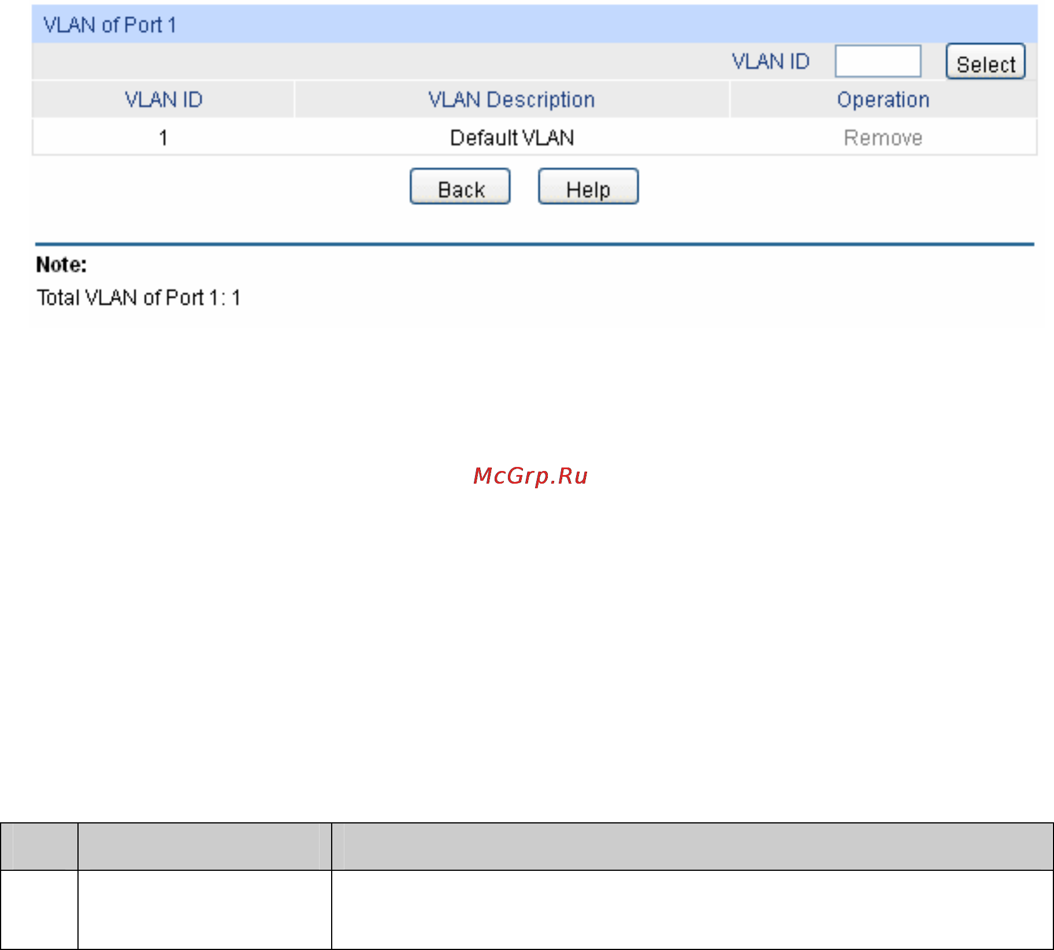Click the Select button
The height and width of the screenshot is (950, 1054).
point(985,61)
